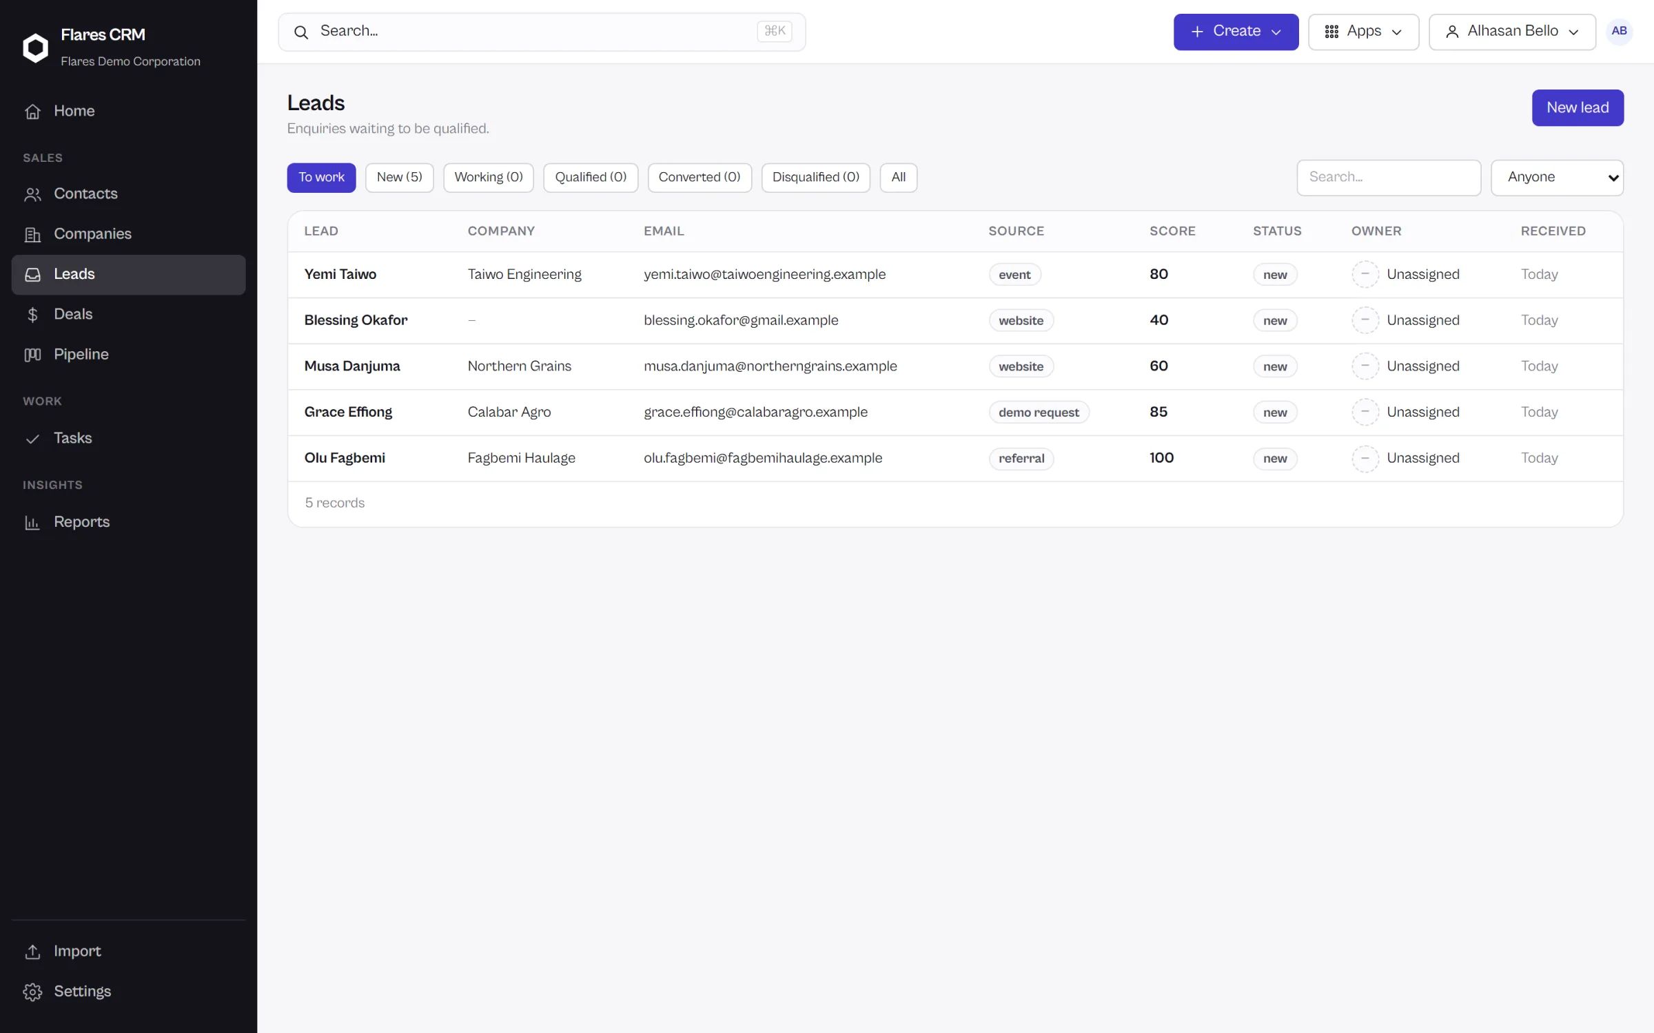This screenshot has width=1654, height=1033.
Task: Open the Grace Effiong lead
Action: pos(348,412)
